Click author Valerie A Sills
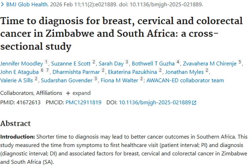Viewport: 252px width, 168px height. [x=17, y=80]
